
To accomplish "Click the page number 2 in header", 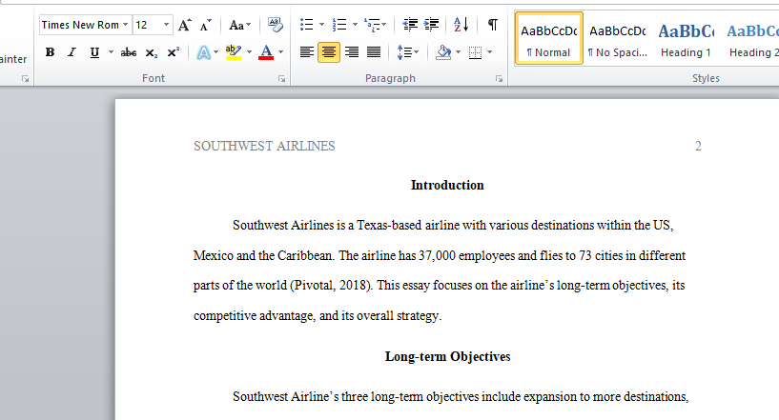I will pos(698,146).
